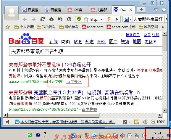Expand bookmarks bar overflow chevron
Image resolution: width=171 pixels, height=140 pixels.
[163, 27]
